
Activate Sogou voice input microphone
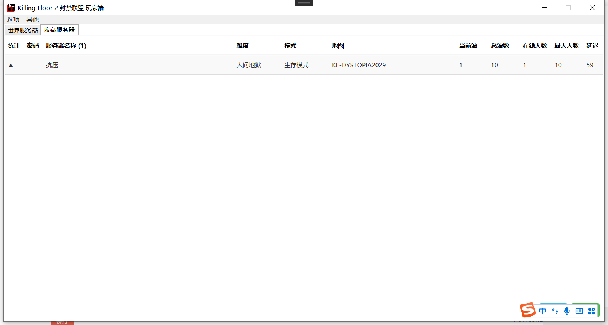[567, 311]
